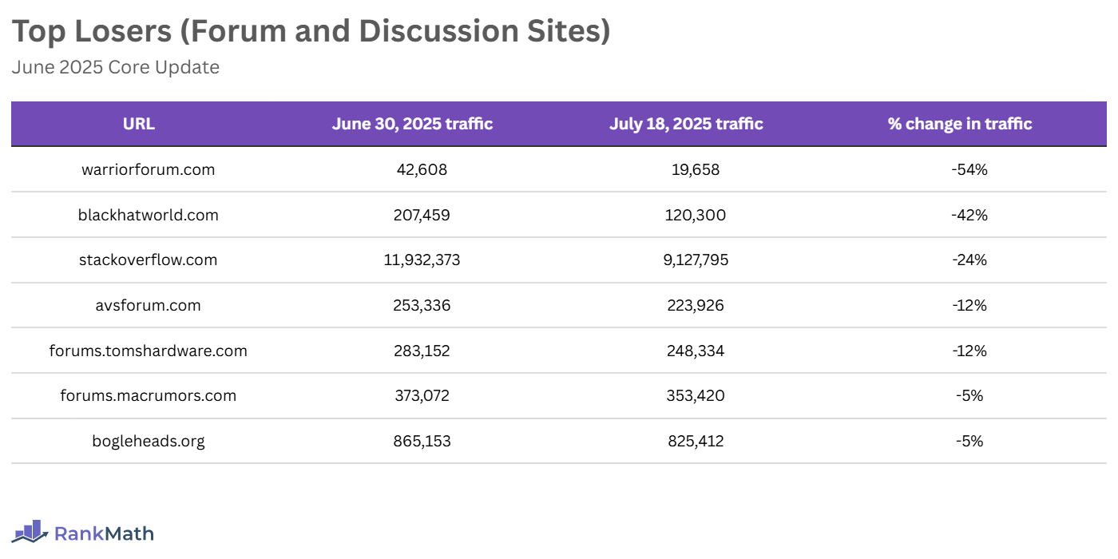Click the RankMath logo icon
Viewport: 1118px width, 559px height.
pyautogui.click(x=30, y=531)
